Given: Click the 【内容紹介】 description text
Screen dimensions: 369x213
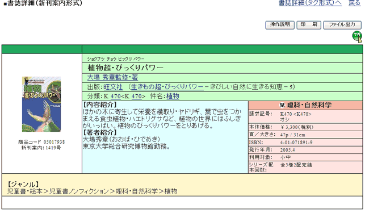Looking at the screenshot, I should click(162, 115).
